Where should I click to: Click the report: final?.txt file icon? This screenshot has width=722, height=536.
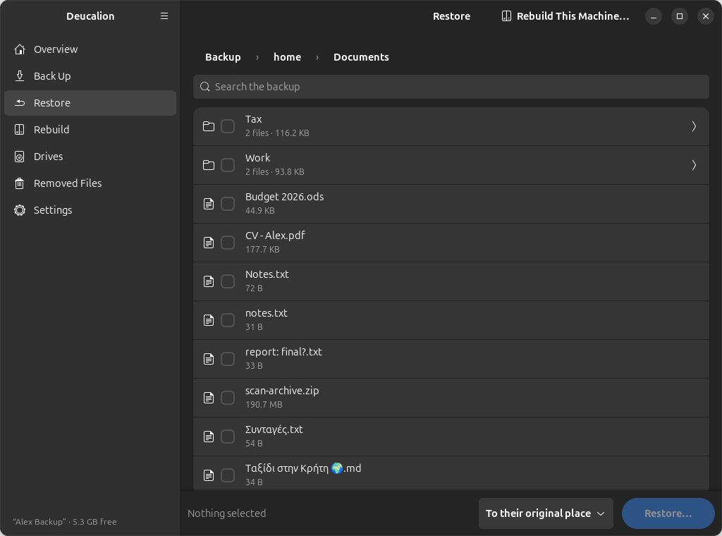coord(209,359)
